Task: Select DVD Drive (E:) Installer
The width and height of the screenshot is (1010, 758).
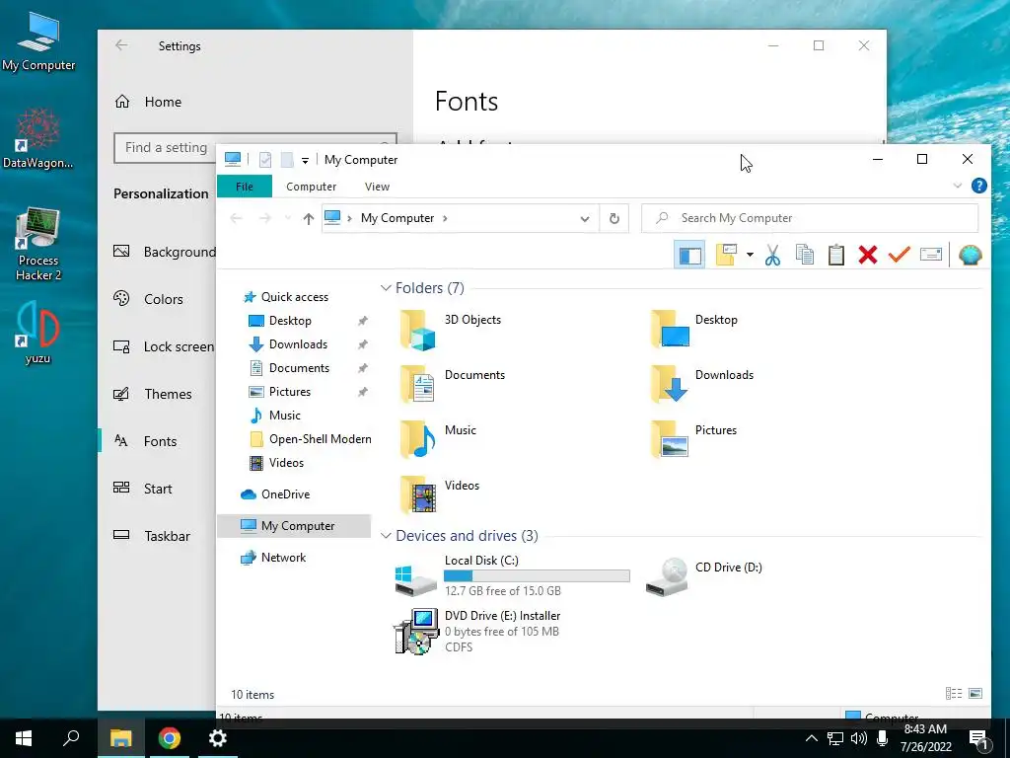Action: click(477, 631)
